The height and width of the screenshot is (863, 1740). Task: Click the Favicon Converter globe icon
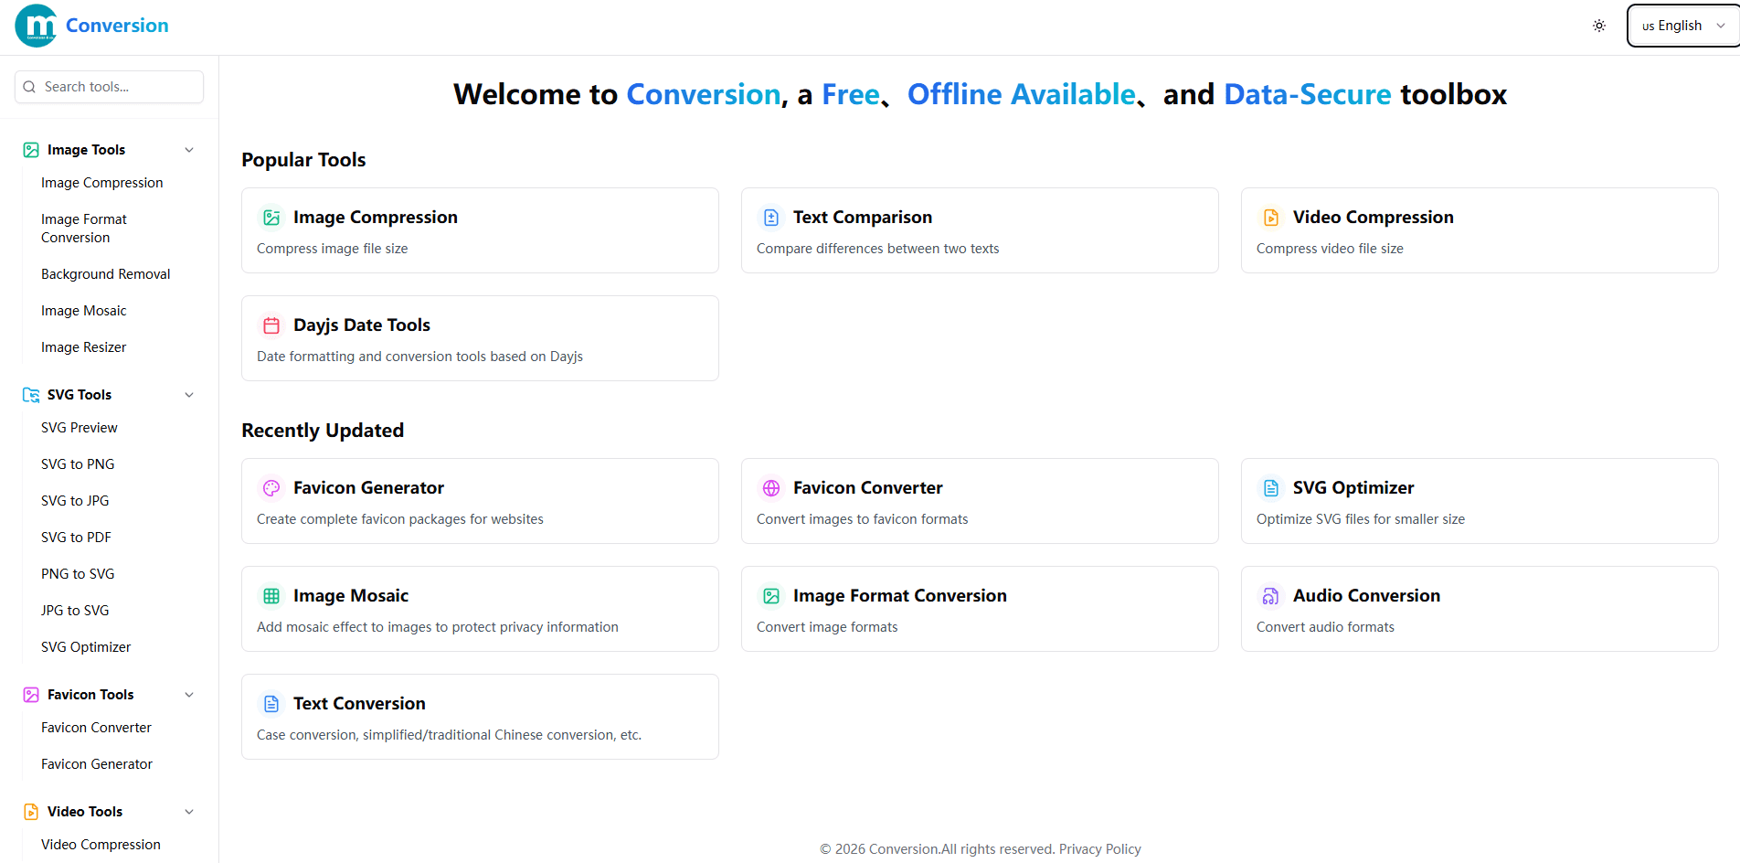coord(771,488)
